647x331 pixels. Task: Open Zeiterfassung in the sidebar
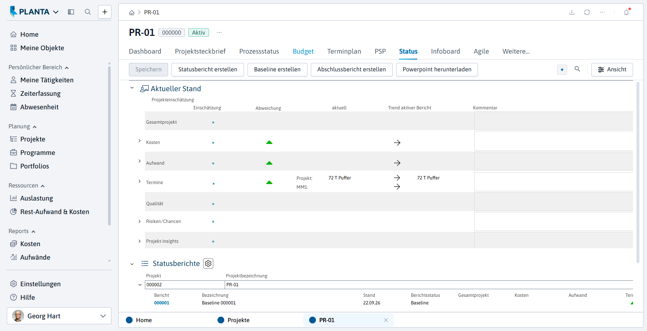40,94
